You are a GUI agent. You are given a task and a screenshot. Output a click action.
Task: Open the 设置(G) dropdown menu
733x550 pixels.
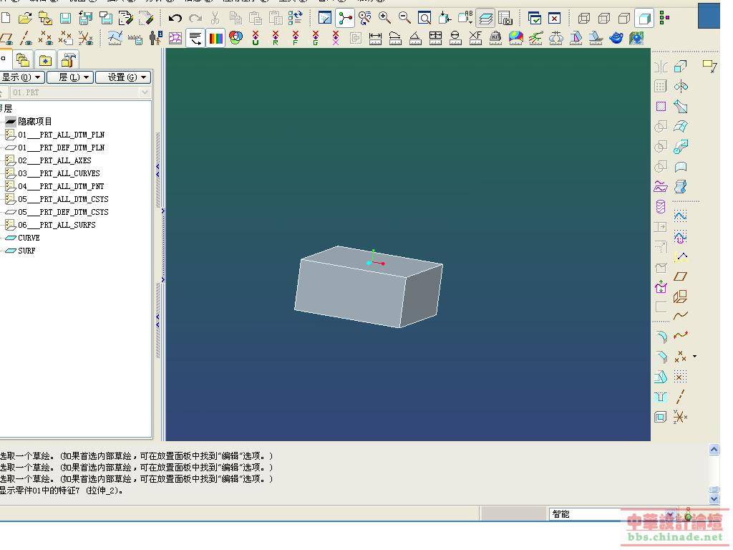point(123,77)
